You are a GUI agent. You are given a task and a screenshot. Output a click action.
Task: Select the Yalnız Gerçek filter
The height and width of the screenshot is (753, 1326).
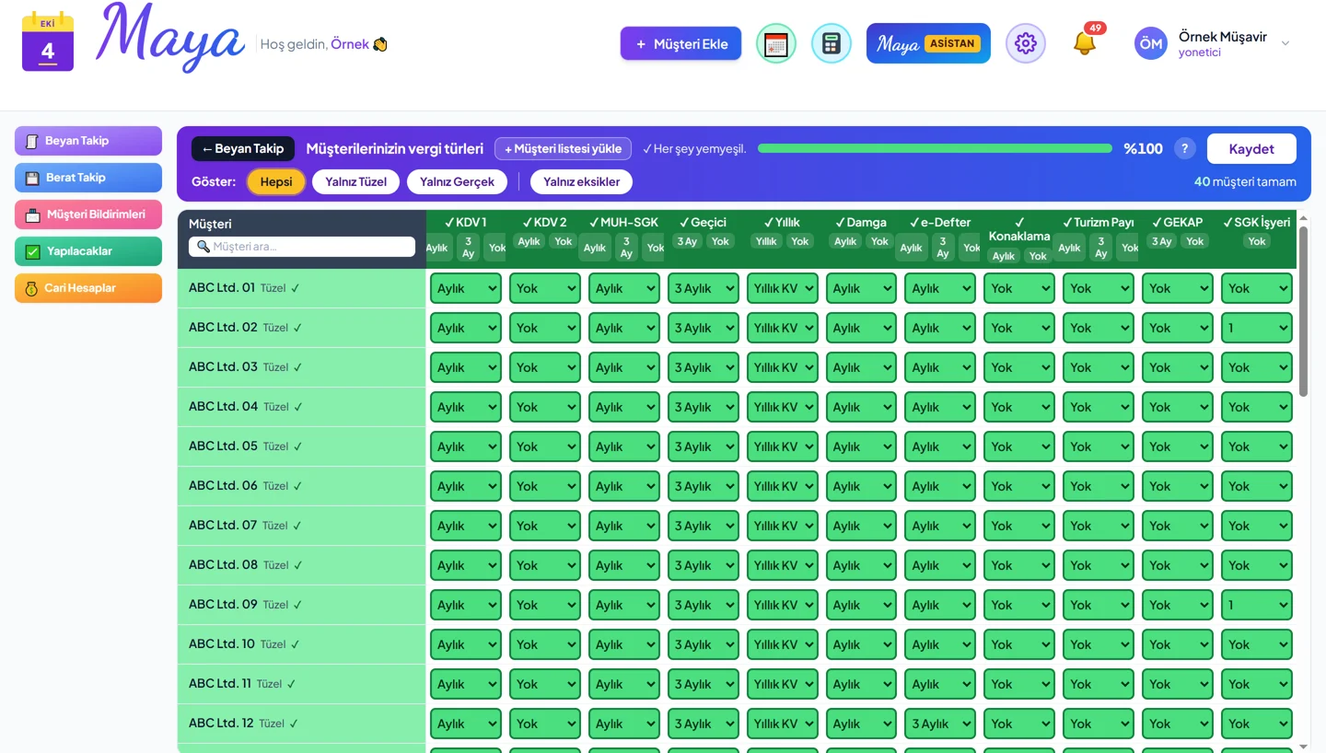(457, 181)
